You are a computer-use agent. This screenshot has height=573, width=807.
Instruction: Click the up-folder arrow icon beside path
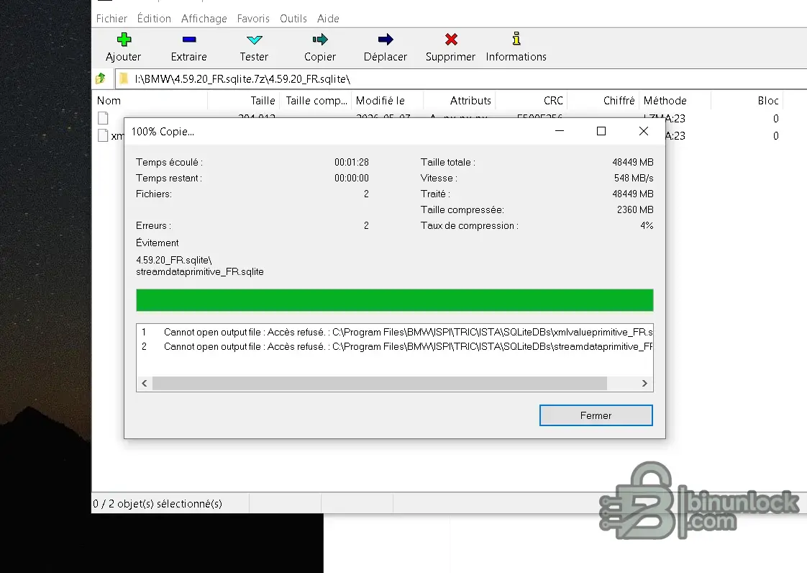click(x=101, y=79)
